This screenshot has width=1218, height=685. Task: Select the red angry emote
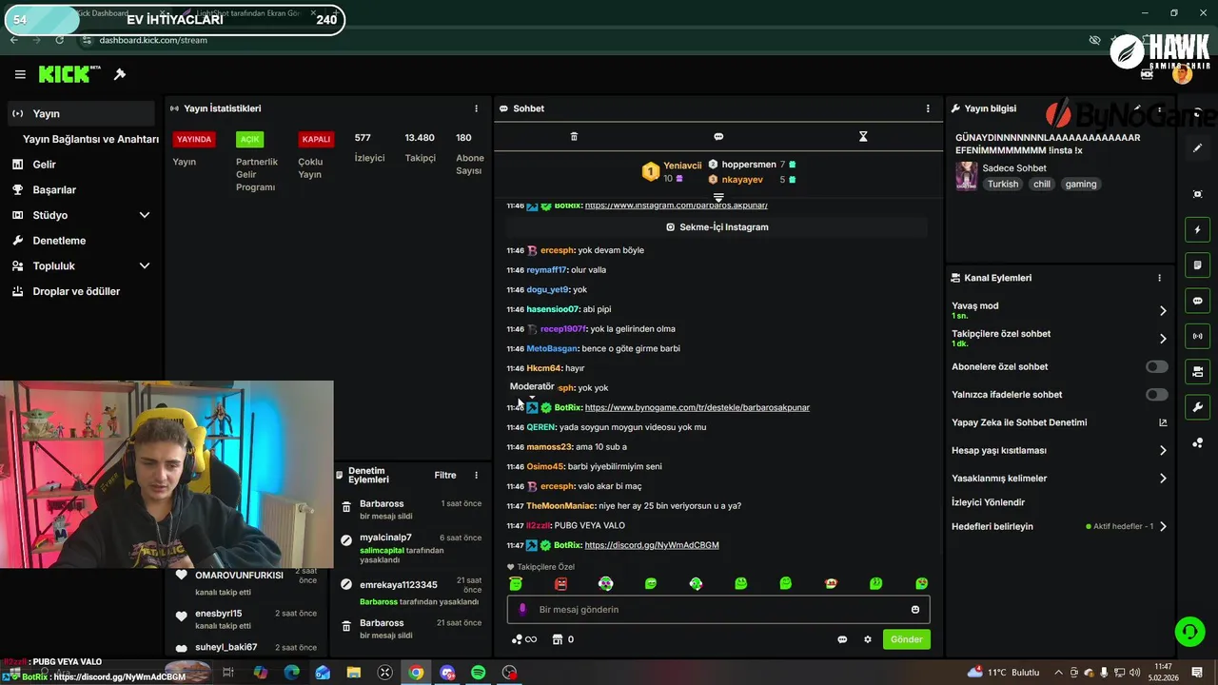coord(560,583)
